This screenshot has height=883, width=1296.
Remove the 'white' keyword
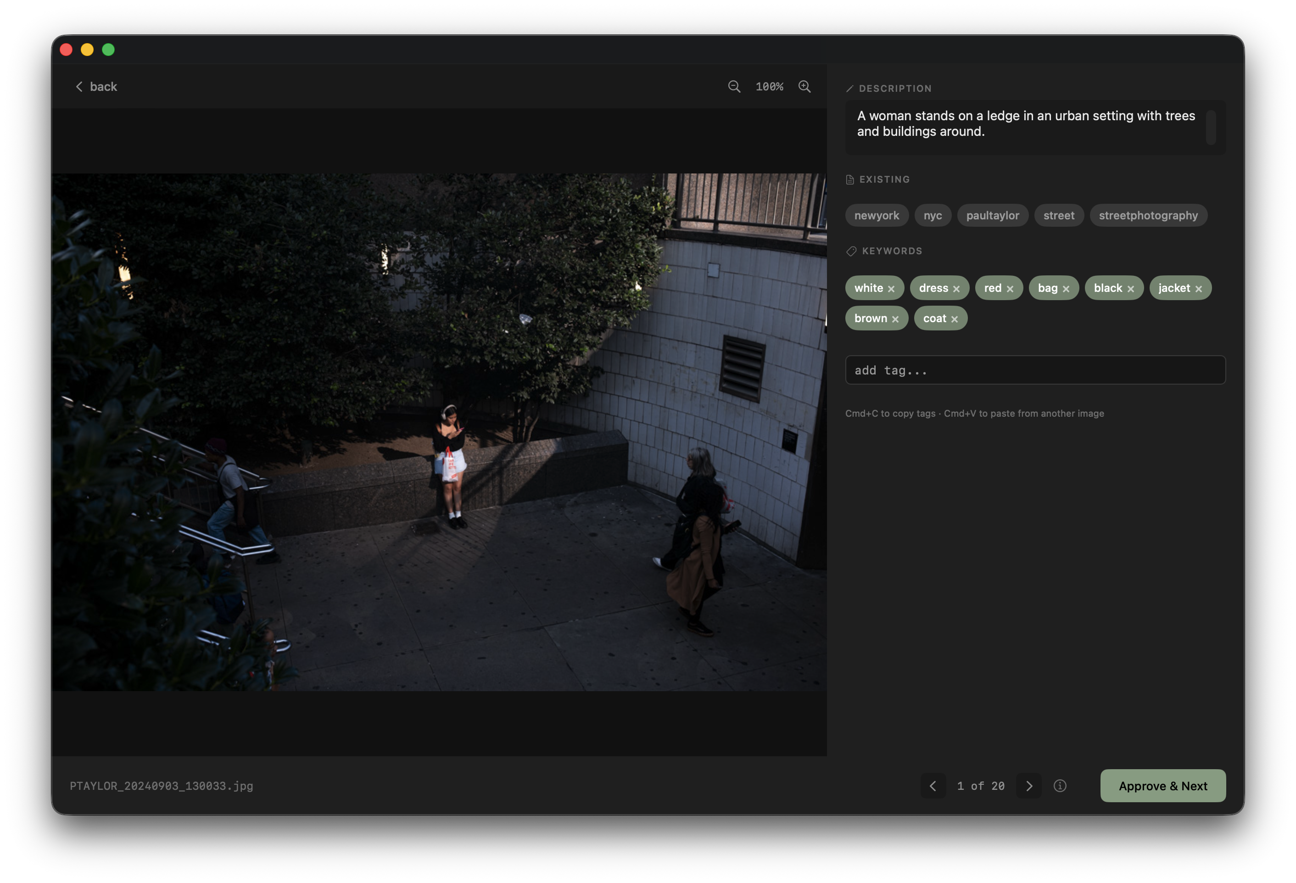coord(892,288)
